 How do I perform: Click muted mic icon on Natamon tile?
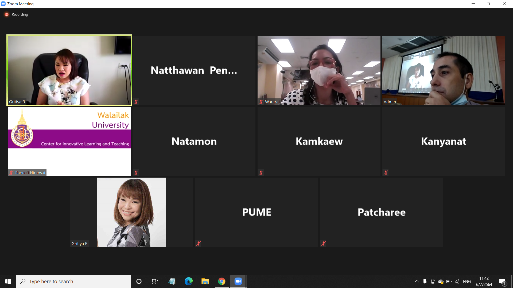[x=136, y=173]
